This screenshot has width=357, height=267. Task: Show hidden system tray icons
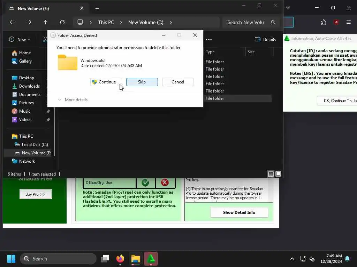292,259
